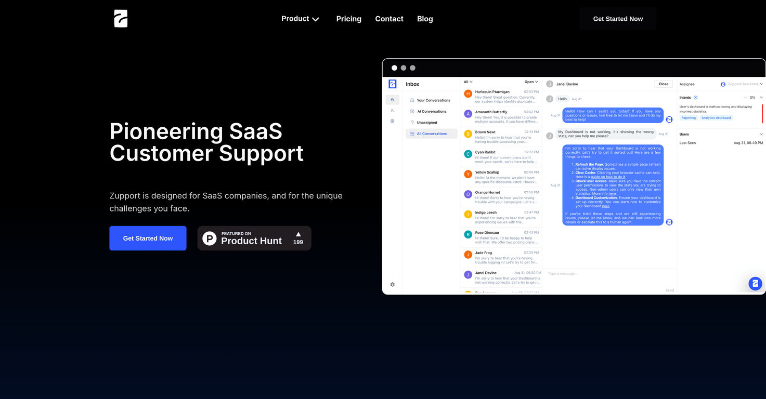
Task: Open the contacts person icon in sidebar
Action: click(392, 111)
